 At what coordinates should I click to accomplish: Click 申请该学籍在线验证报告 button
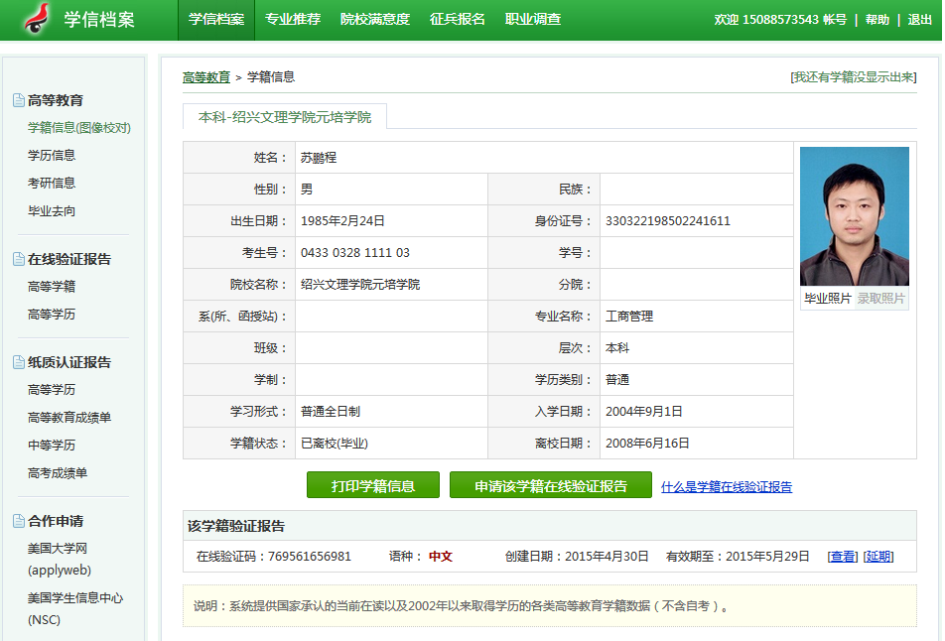pyautogui.click(x=551, y=486)
